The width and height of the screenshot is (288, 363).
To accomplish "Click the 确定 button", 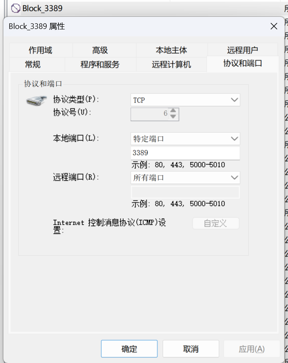I will point(129,349).
